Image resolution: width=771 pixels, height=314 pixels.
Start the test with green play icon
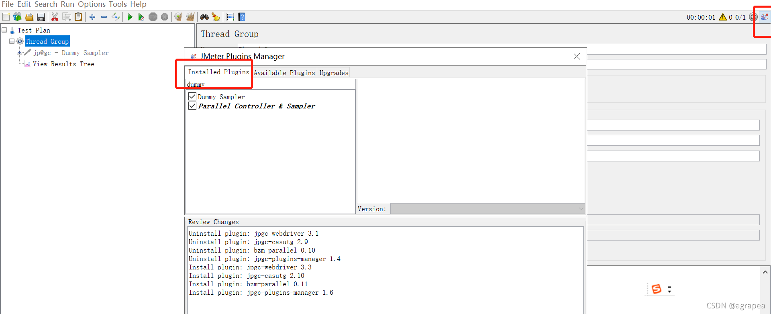click(130, 17)
